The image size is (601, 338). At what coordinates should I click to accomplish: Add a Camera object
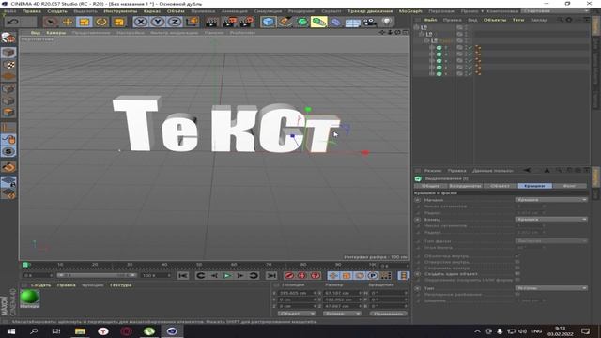370,22
